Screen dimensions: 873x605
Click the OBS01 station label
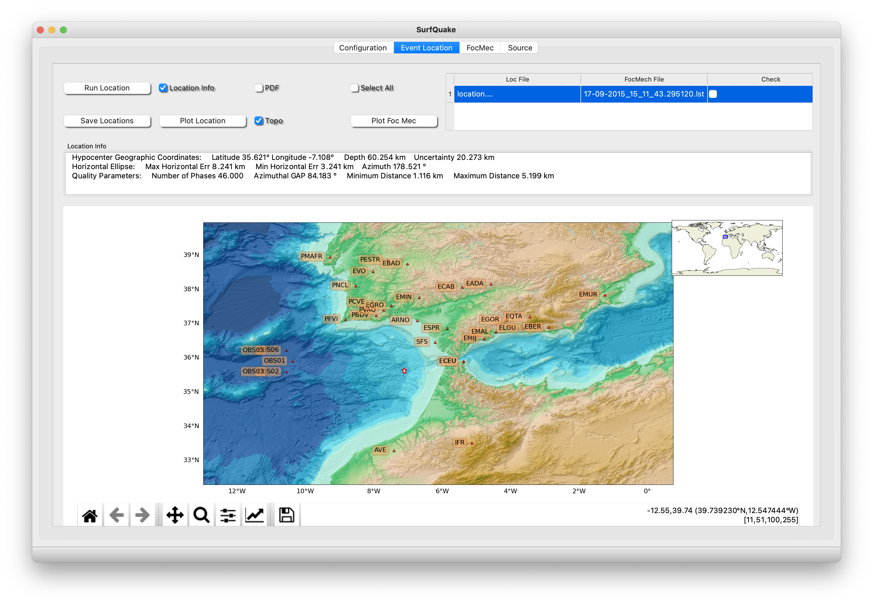coord(274,360)
